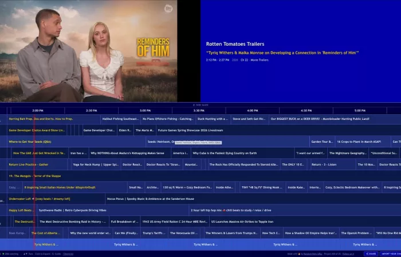The width and height of the screenshot is (401, 257).
Task: Select 'The OpenAI Problem ...' program
Action: tap(357, 233)
